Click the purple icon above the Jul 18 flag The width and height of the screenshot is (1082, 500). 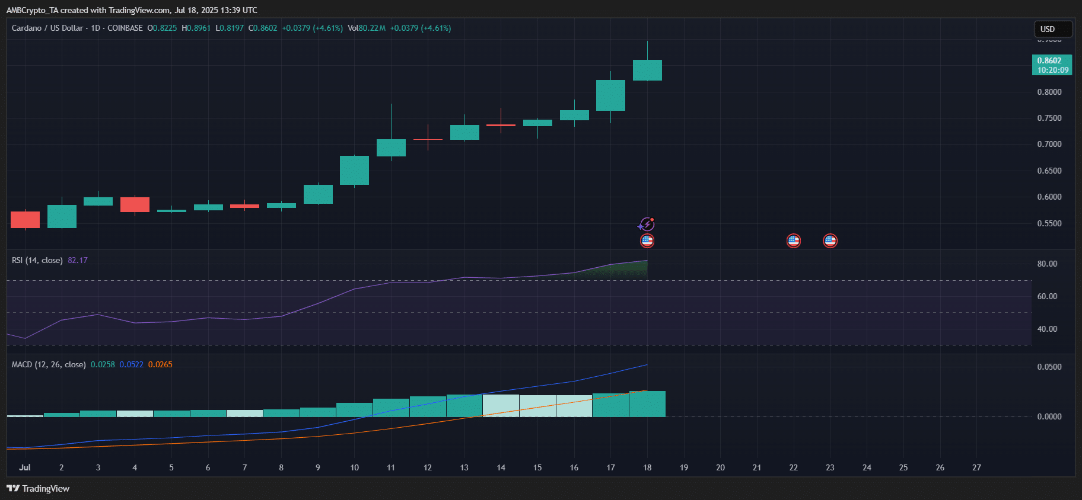pyautogui.click(x=646, y=225)
